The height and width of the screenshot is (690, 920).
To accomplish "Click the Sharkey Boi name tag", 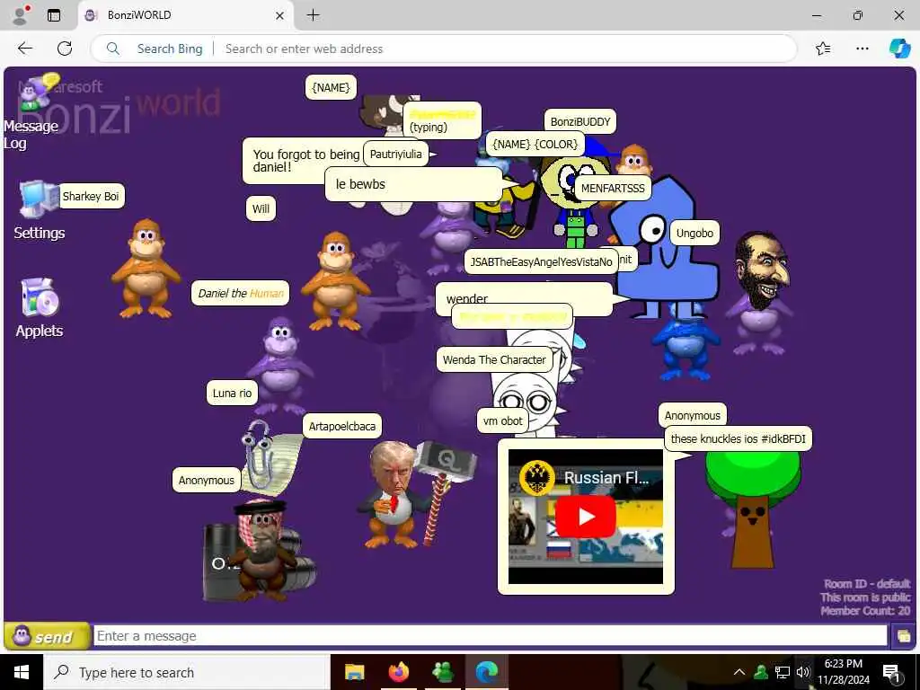I will tap(91, 196).
